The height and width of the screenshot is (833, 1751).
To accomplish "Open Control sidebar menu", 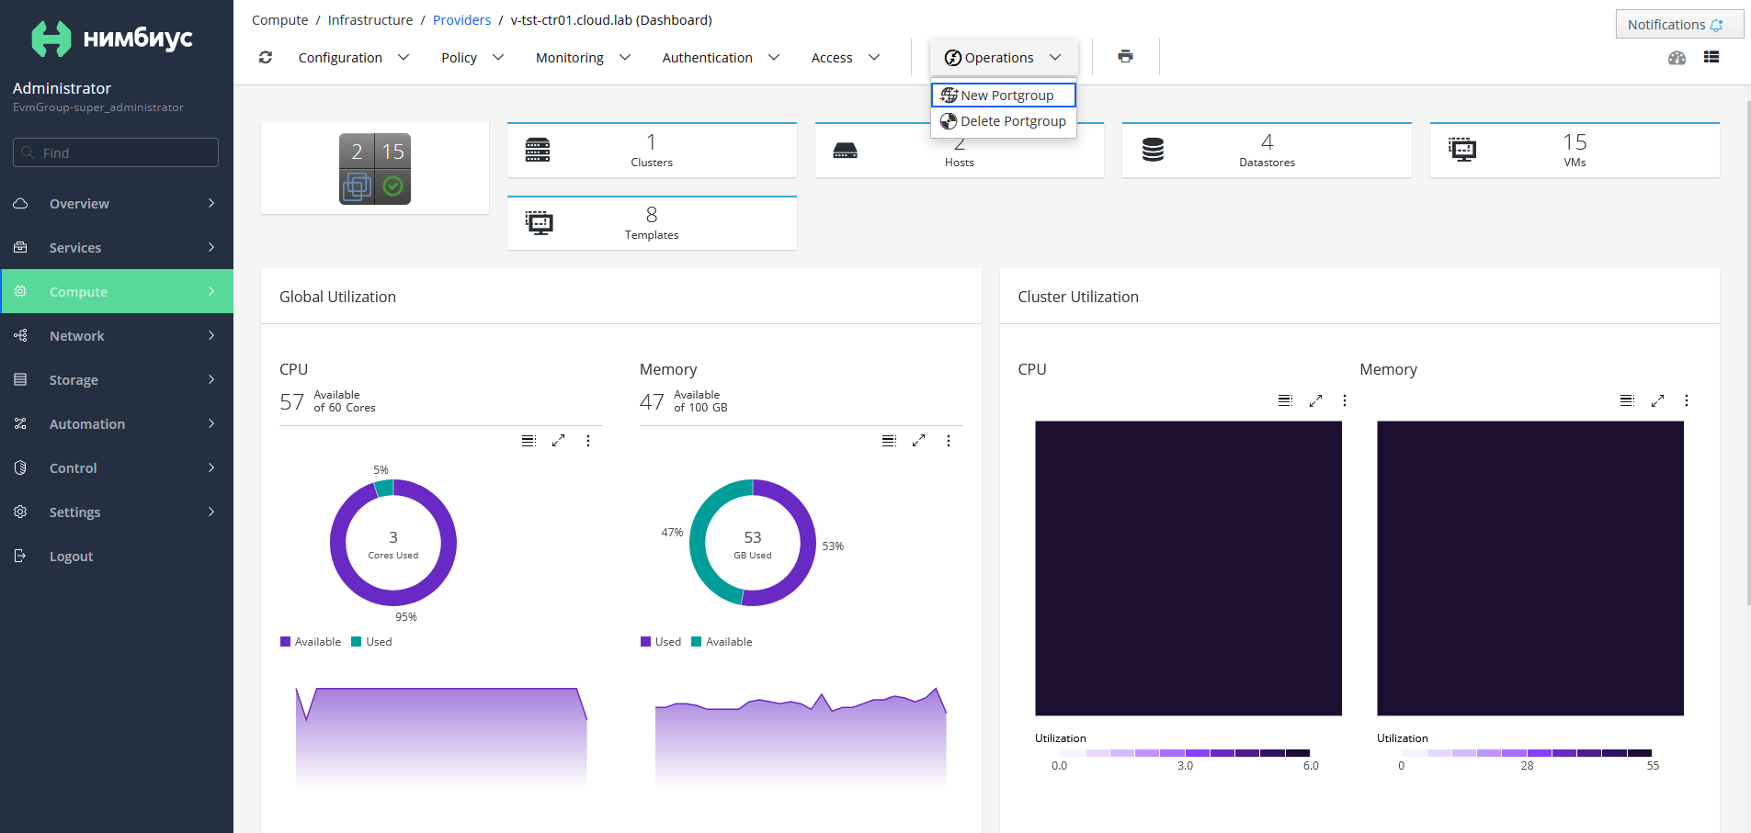I will click(x=117, y=468).
